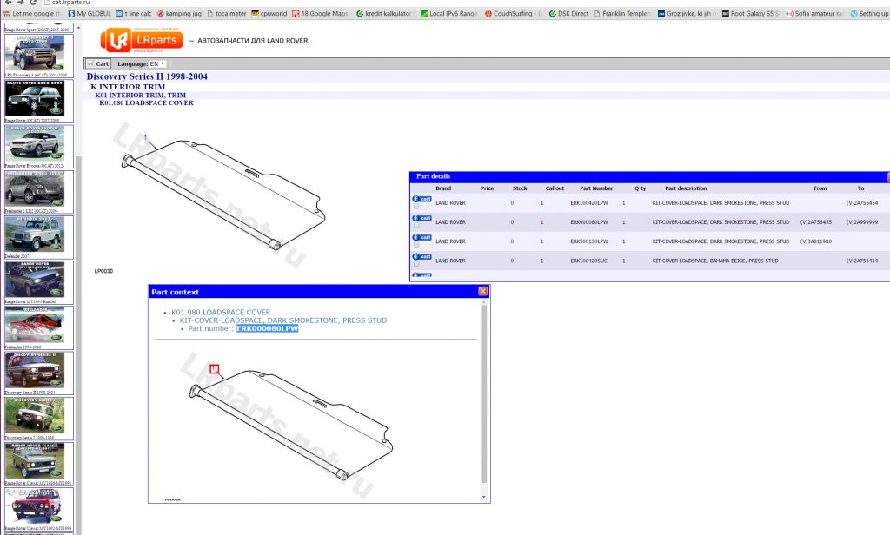Open the CouchSurfing bookmark
890x535 pixels.
pyautogui.click(x=514, y=14)
